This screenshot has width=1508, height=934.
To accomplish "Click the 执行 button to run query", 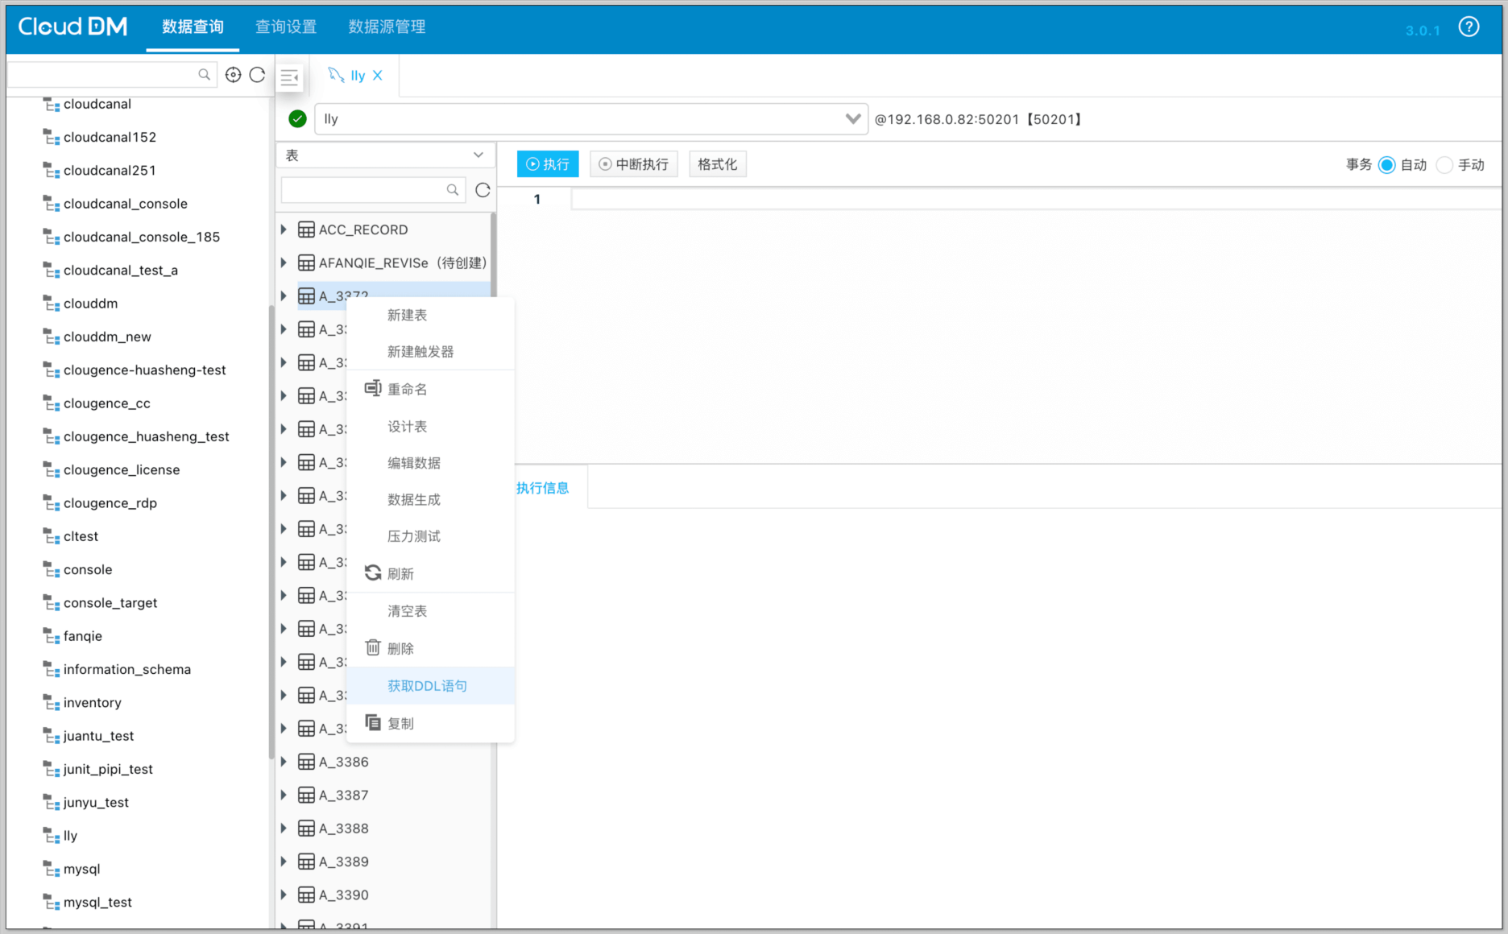I will click(548, 164).
